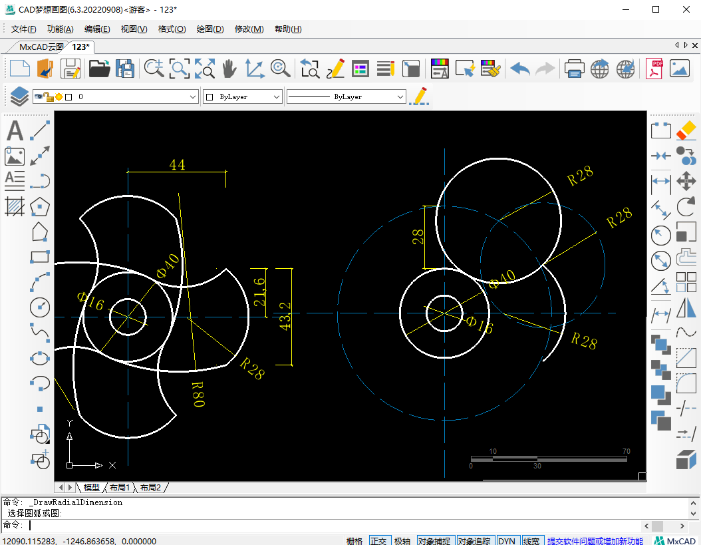Click zoom extents arrows icon
Image resolution: width=701 pixels, height=545 pixels.
coord(205,69)
